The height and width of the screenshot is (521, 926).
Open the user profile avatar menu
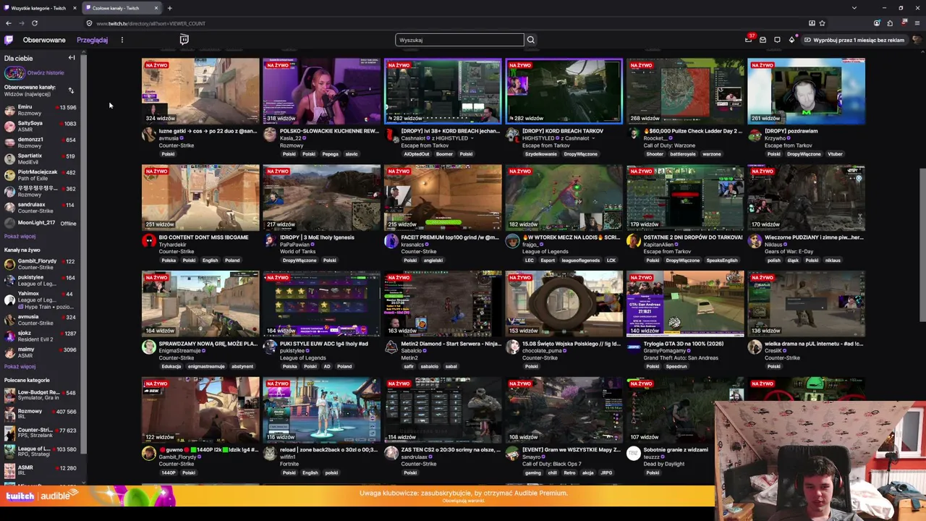pyautogui.click(x=917, y=40)
